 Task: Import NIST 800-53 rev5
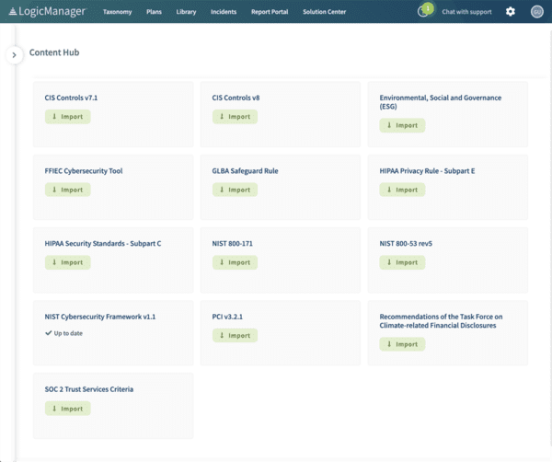pos(402,262)
